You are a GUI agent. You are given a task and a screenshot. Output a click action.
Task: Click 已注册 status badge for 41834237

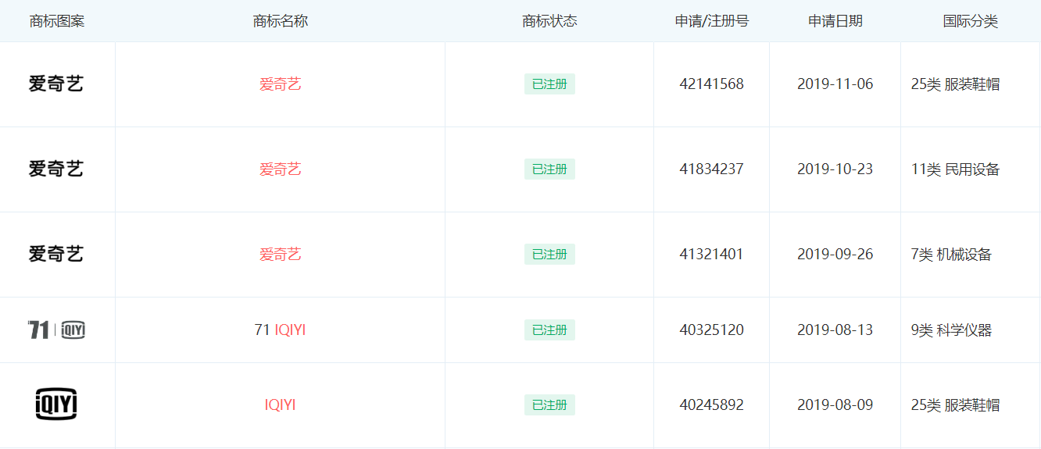(x=549, y=169)
